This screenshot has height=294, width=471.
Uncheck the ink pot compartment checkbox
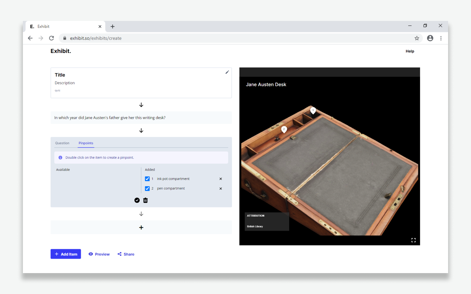147,179
